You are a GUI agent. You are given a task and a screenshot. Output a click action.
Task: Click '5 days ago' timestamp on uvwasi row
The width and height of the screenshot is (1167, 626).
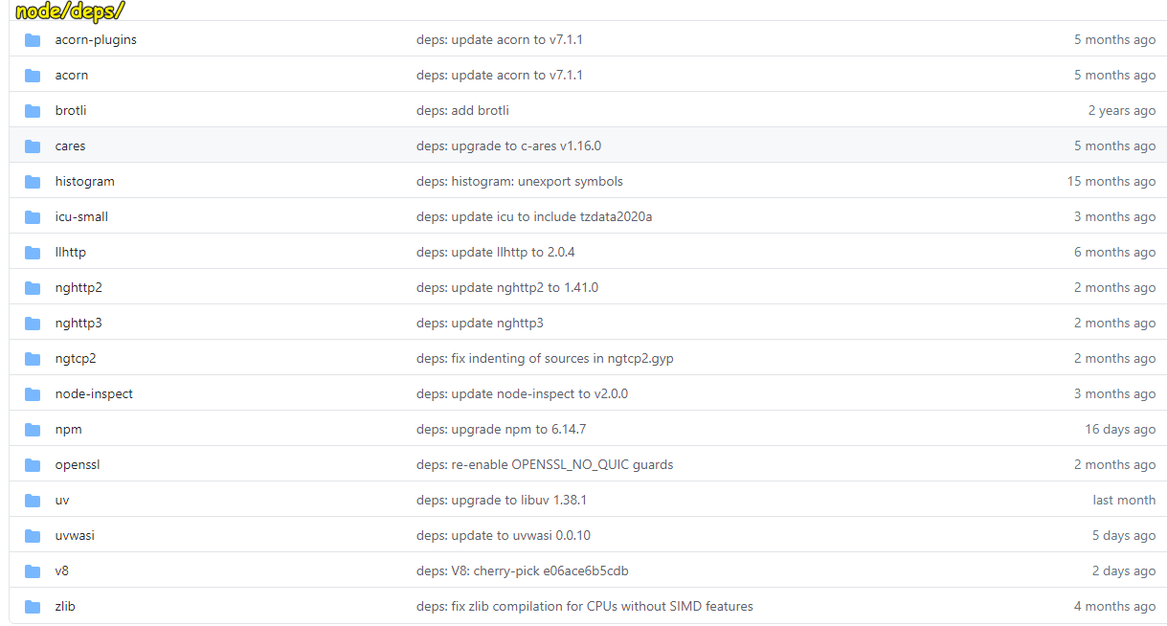1124,536
